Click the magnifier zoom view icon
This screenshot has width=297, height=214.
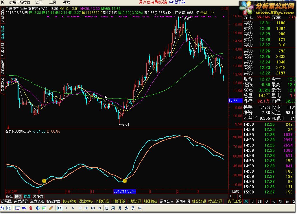click(9, 208)
